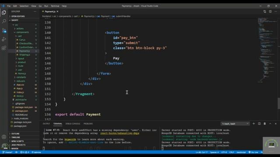This screenshot has width=280, height=157.
Task: Click the editor vertical scrollbar thumb
Action: (x=279, y=103)
